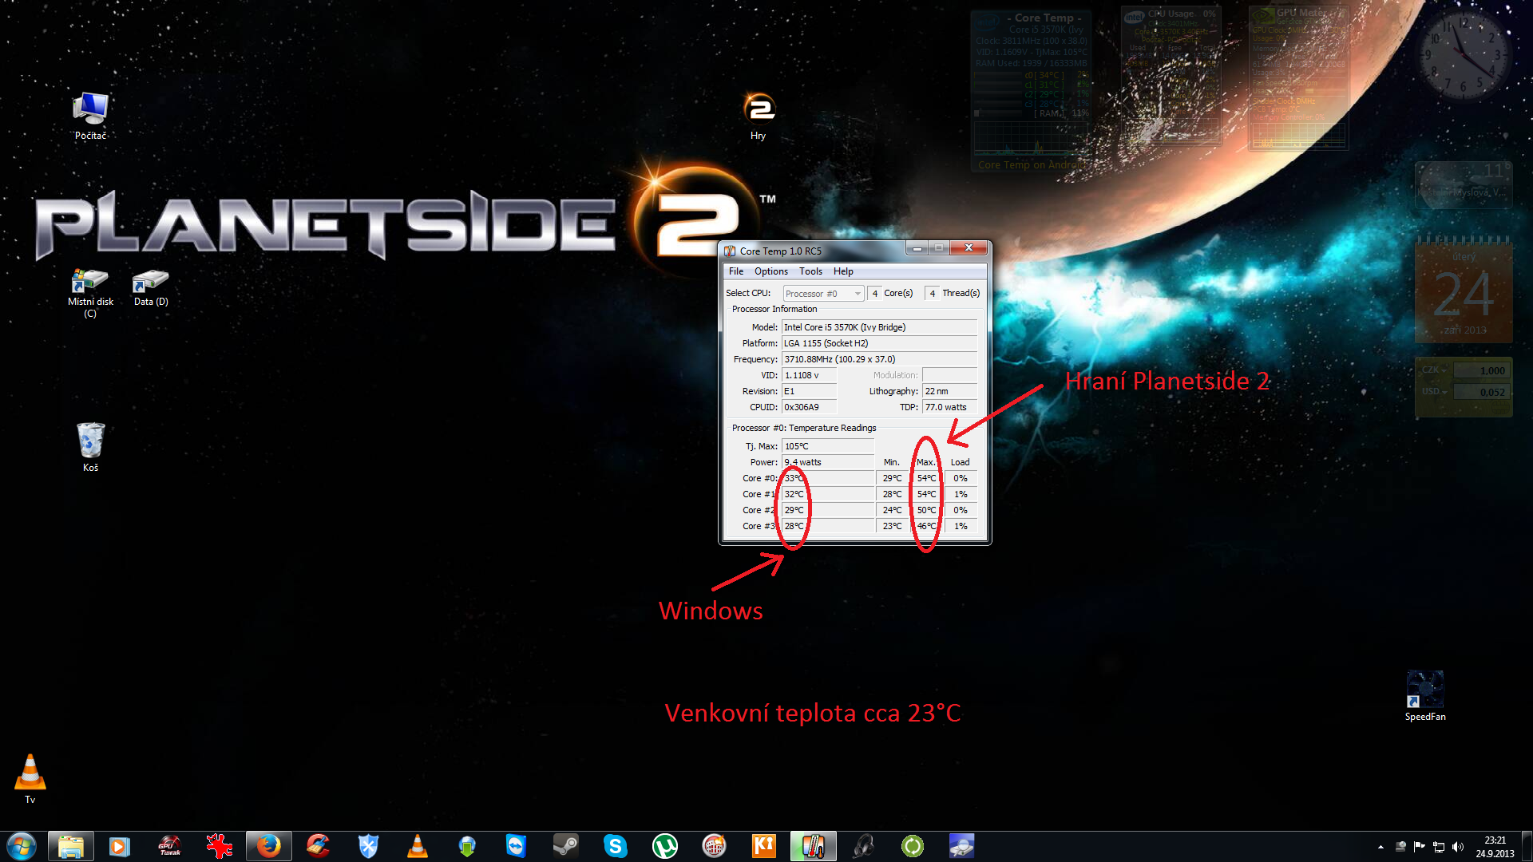Open the Místní disk (C) shortcut
The width and height of the screenshot is (1533, 862).
point(90,293)
